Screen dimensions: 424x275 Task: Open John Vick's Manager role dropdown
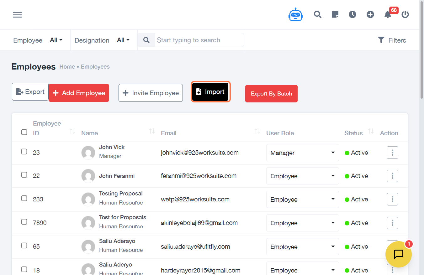click(x=302, y=153)
